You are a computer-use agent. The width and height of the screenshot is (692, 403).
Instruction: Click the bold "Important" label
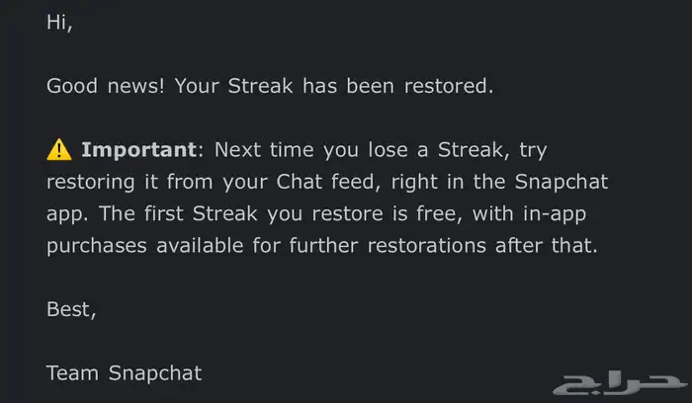(x=140, y=150)
